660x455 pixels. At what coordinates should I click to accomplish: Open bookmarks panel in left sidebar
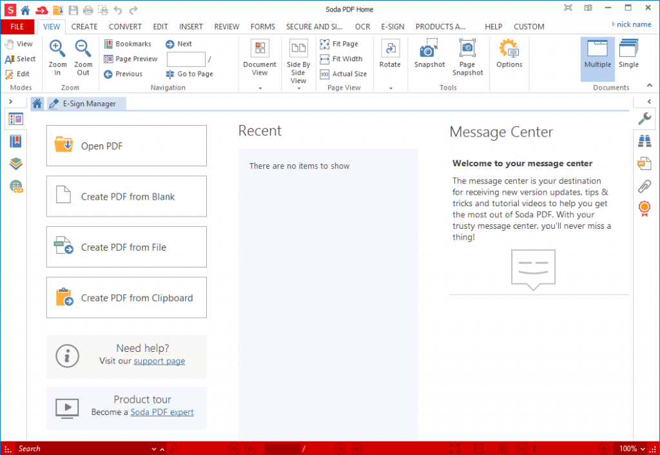[x=15, y=141]
